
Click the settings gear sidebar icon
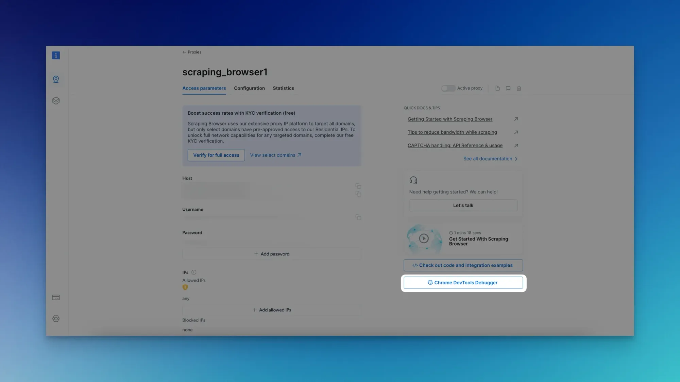click(x=55, y=319)
